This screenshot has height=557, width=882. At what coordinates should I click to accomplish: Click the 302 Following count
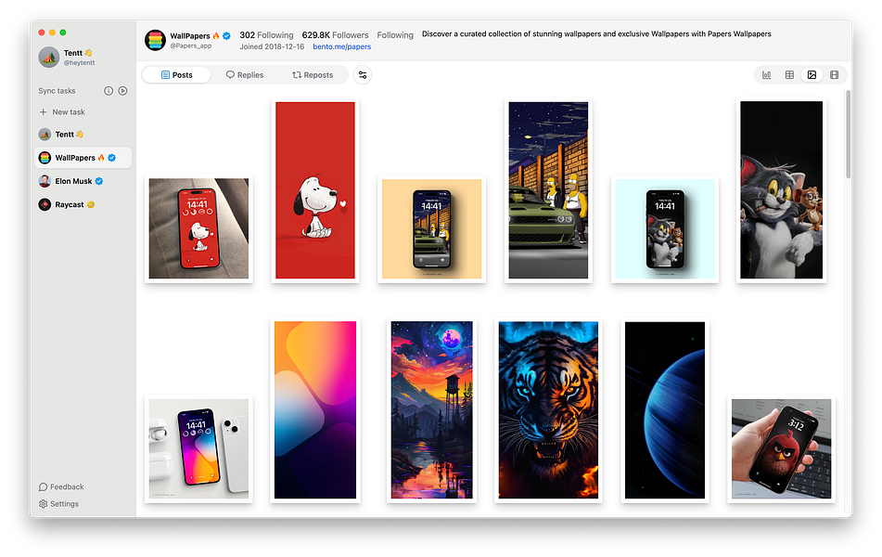(x=266, y=35)
